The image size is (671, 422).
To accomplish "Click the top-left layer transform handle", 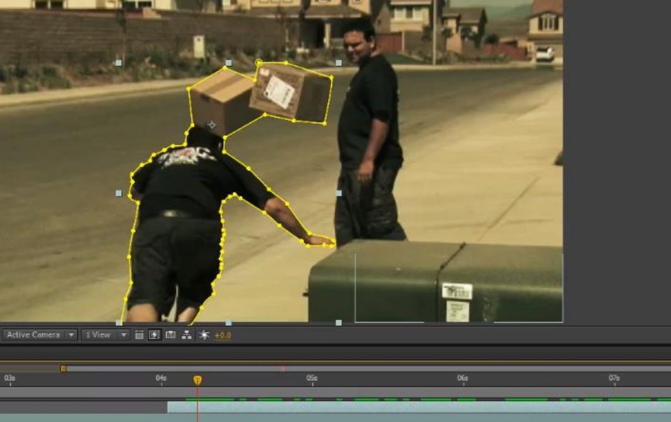I will (x=119, y=63).
